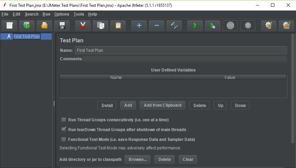Click the Clear All brooms icon
This screenshot has height=168, width=296.
[x=286, y=25]
